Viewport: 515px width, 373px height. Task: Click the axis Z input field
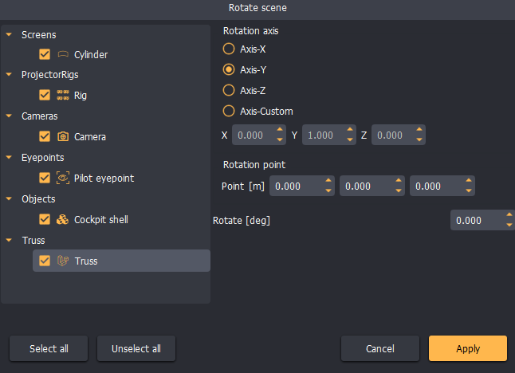(399, 135)
